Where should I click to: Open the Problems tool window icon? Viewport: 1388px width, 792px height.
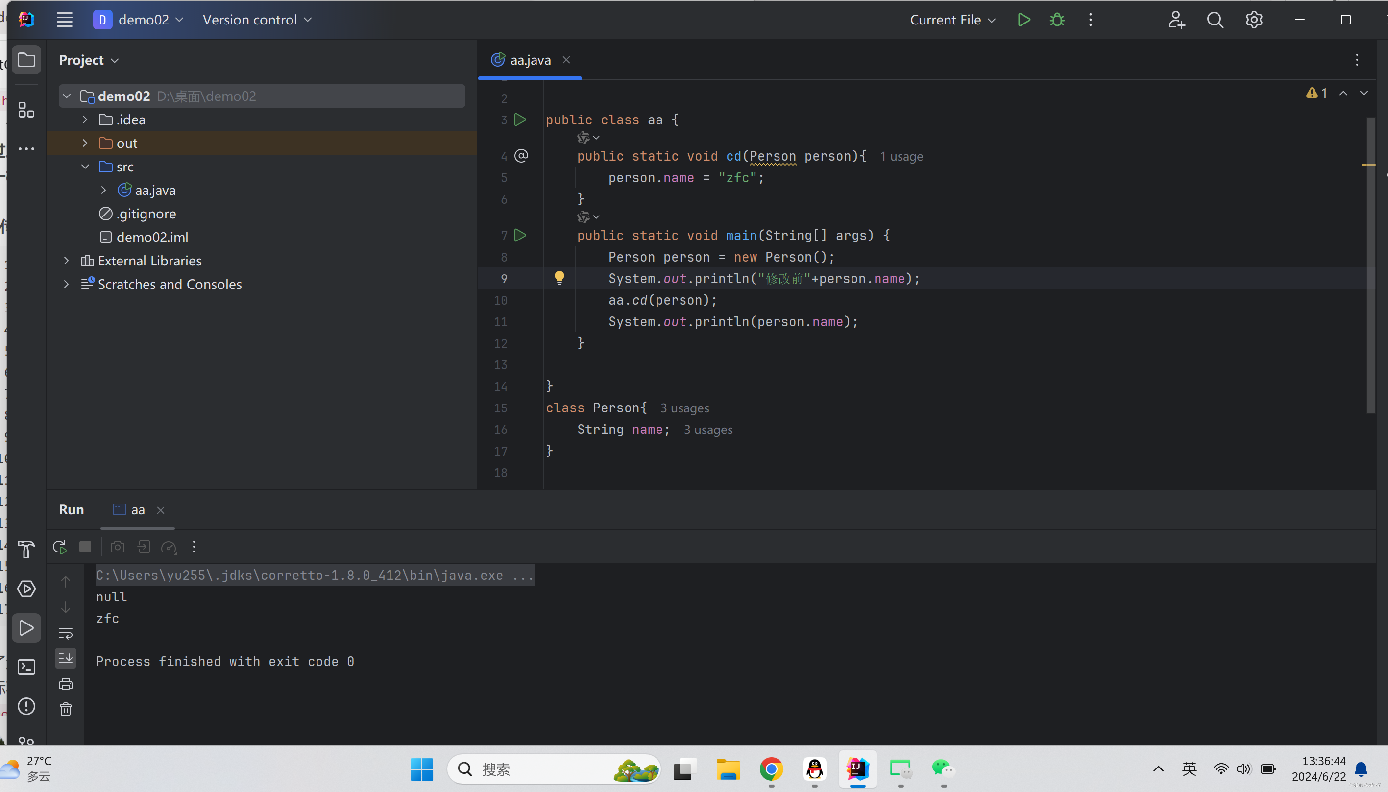[x=26, y=707]
